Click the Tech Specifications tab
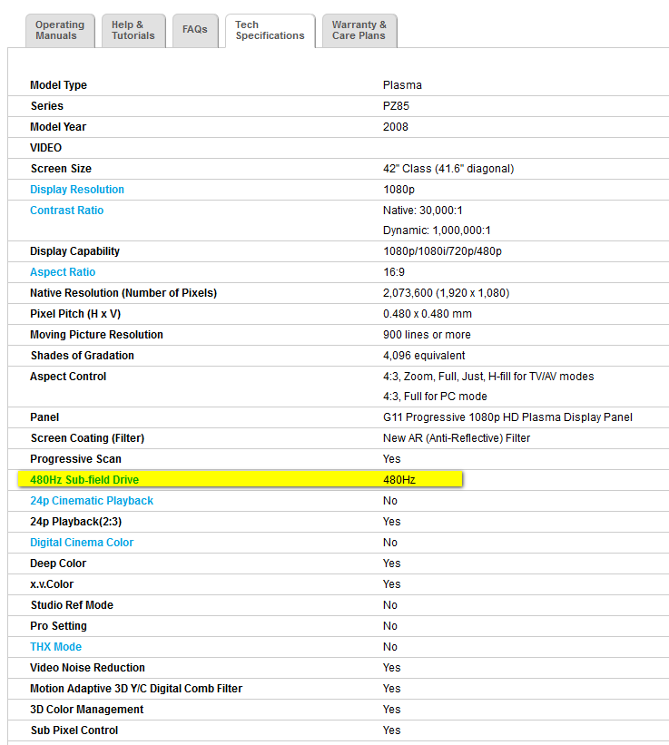The image size is (669, 745). click(270, 31)
